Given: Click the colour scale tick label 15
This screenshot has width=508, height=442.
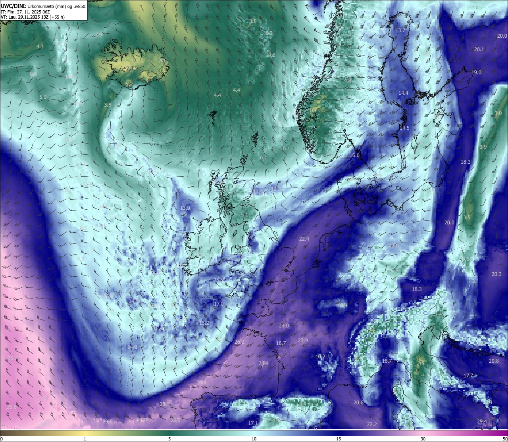Looking at the screenshot, I should pyautogui.click(x=339, y=439).
